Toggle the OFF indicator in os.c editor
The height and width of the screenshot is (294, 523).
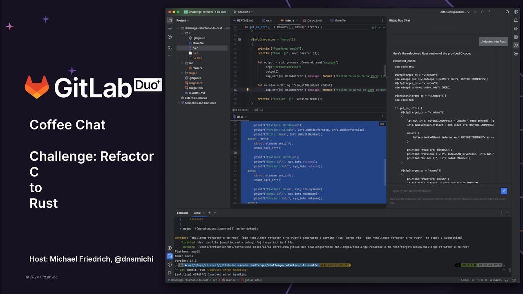pos(382,124)
